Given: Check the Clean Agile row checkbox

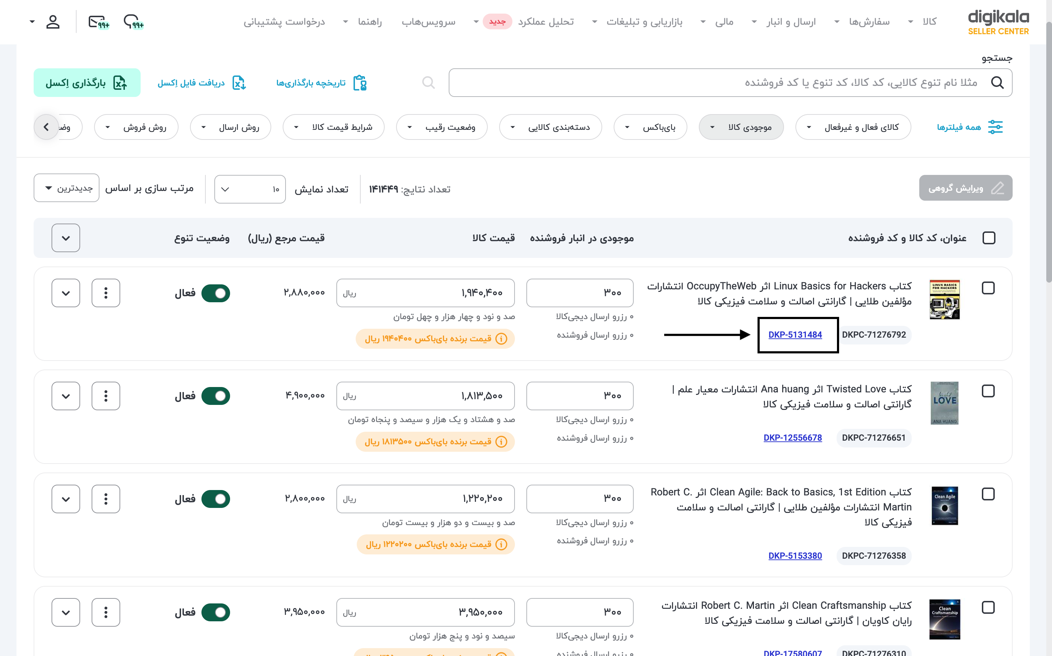Looking at the screenshot, I should (x=988, y=494).
